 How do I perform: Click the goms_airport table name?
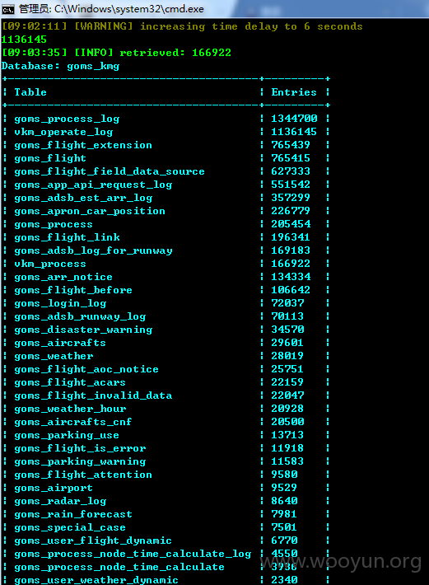pos(54,488)
